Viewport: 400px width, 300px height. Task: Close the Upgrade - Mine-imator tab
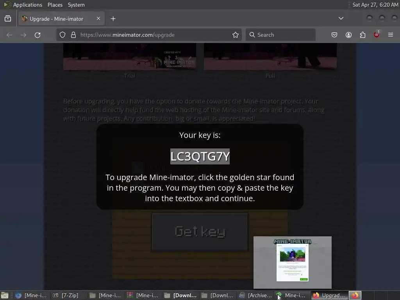[98, 19]
